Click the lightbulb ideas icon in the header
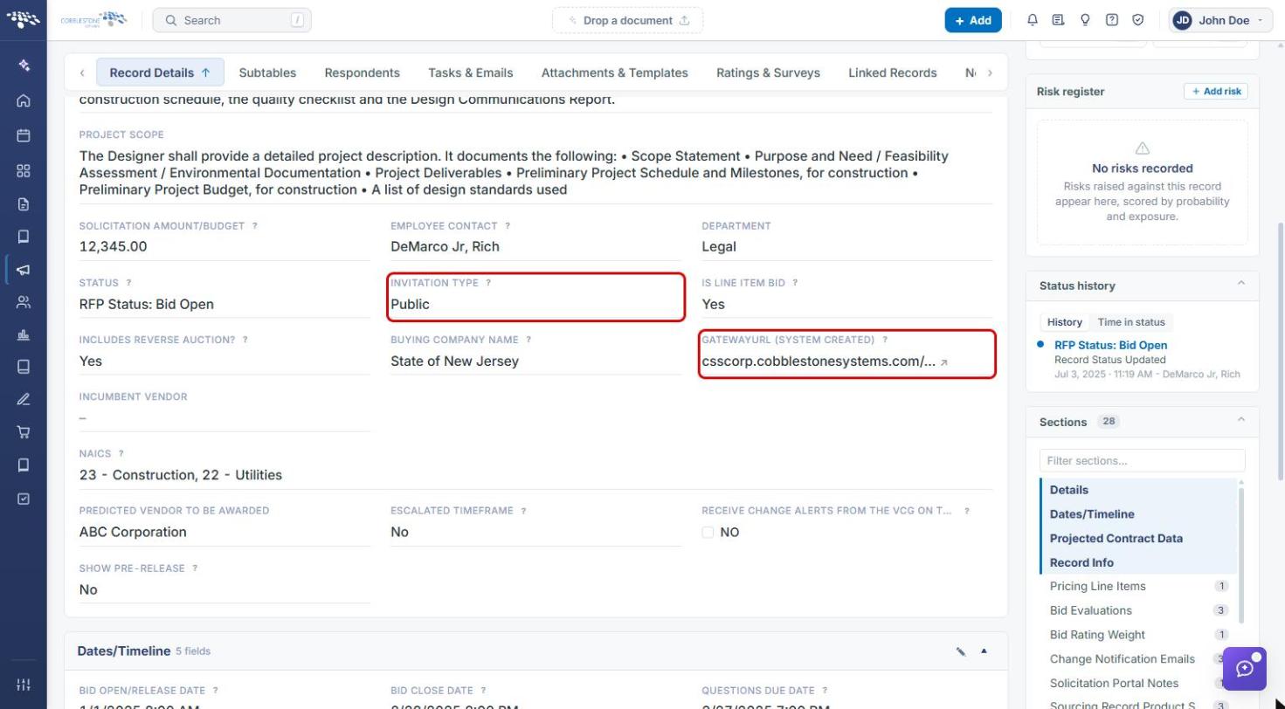 click(x=1085, y=20)
